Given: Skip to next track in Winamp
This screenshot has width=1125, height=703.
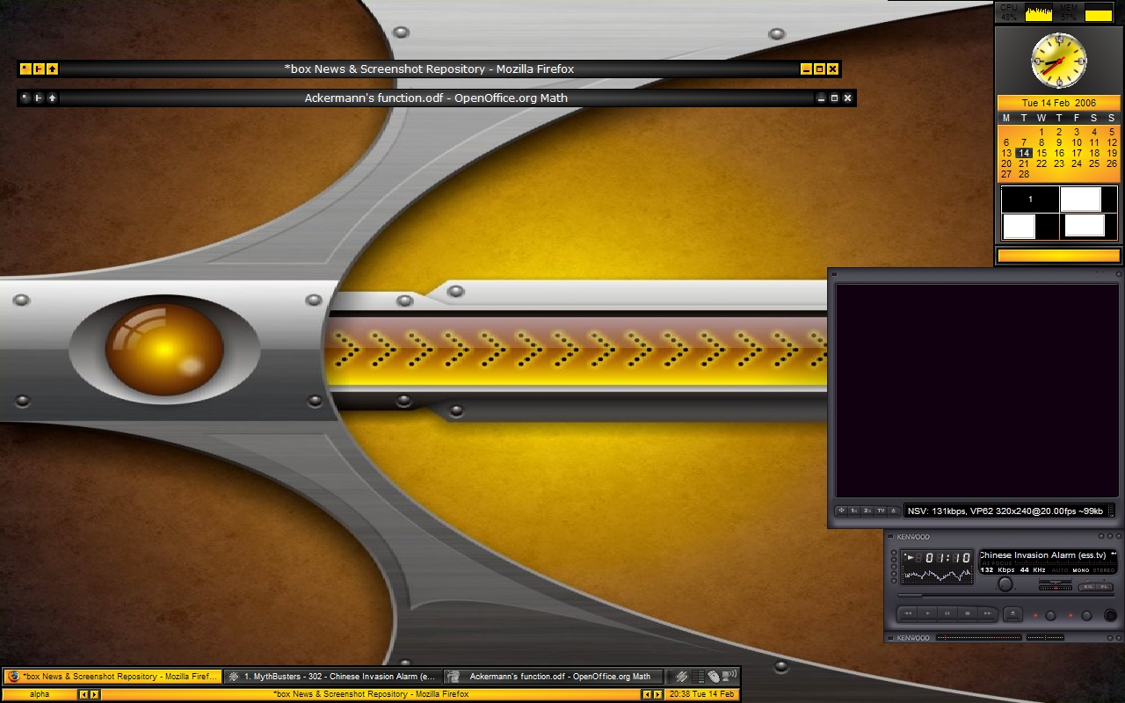Looking at the screenshot, I should pos(988,613).
